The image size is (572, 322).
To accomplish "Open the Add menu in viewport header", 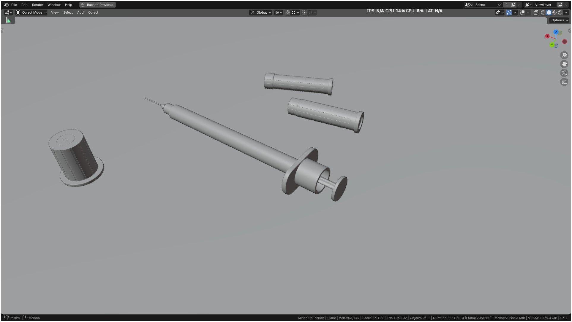I will click(80, 12).
